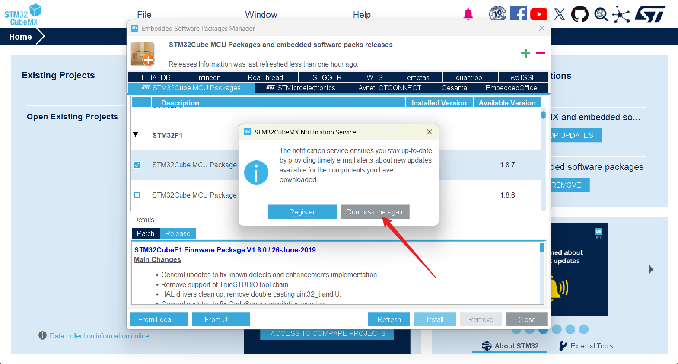Switch to the emotas tab
The height and width of the screenshot is (364, 678).
click(418, 77)
